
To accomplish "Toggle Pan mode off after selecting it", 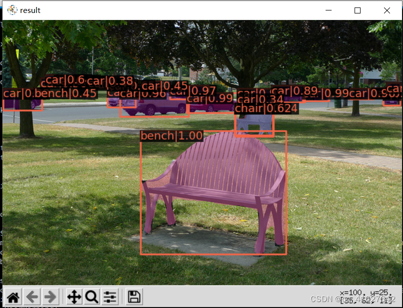I will [73, 297].
